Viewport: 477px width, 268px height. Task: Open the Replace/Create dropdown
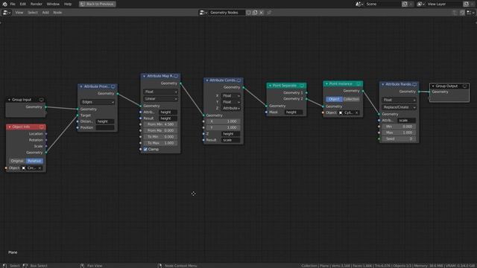pyautogui.click(x=399, y=107)
